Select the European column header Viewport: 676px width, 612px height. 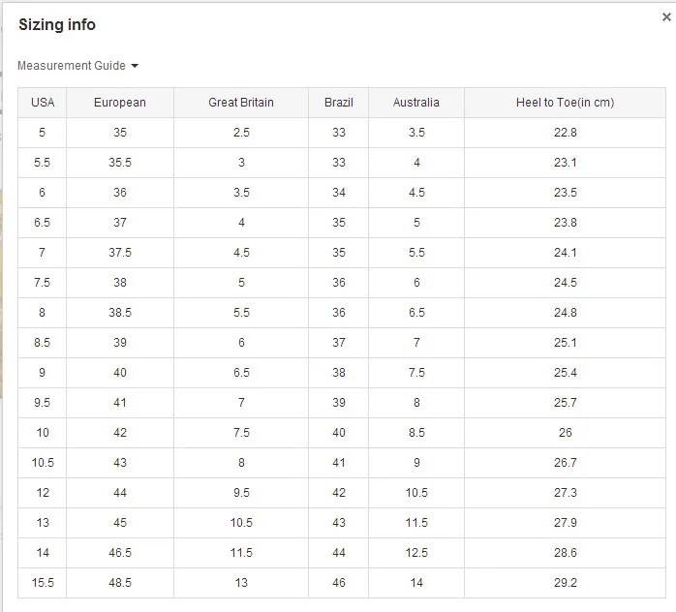pos(120,103)
